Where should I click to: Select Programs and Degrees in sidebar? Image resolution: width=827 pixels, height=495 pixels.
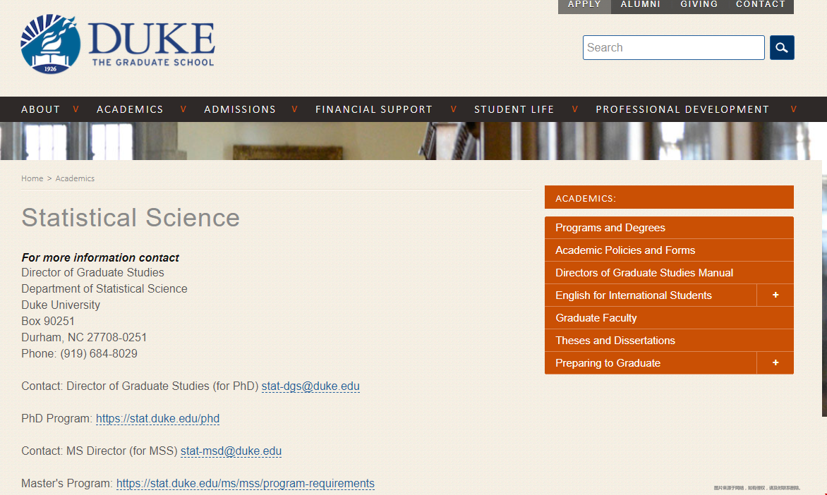(610, 227)
